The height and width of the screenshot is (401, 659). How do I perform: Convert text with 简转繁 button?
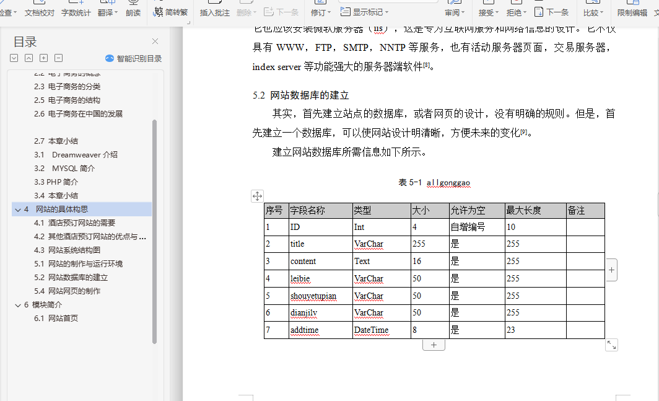click(x=171, y=12)
